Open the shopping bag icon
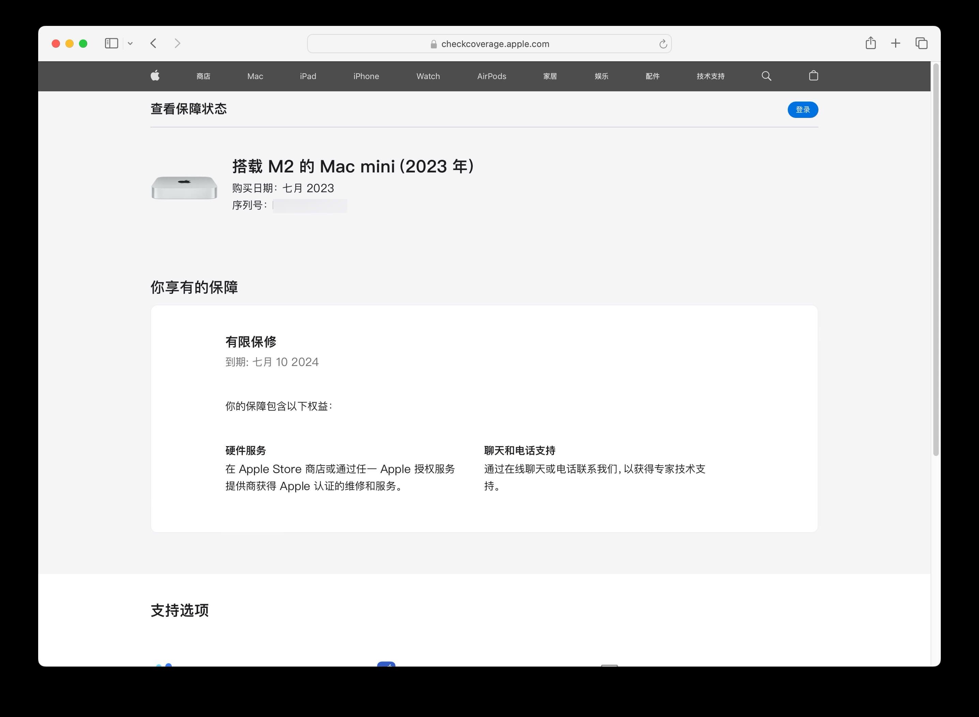 (813, 76)
